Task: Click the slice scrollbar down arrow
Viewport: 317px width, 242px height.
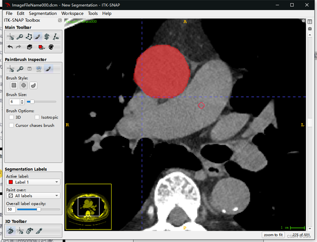Action: point(310,229)
